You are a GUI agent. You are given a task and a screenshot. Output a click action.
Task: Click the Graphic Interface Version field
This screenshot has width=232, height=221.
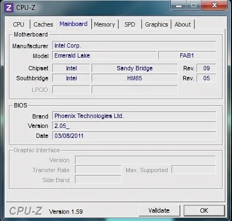click(145, 160)
